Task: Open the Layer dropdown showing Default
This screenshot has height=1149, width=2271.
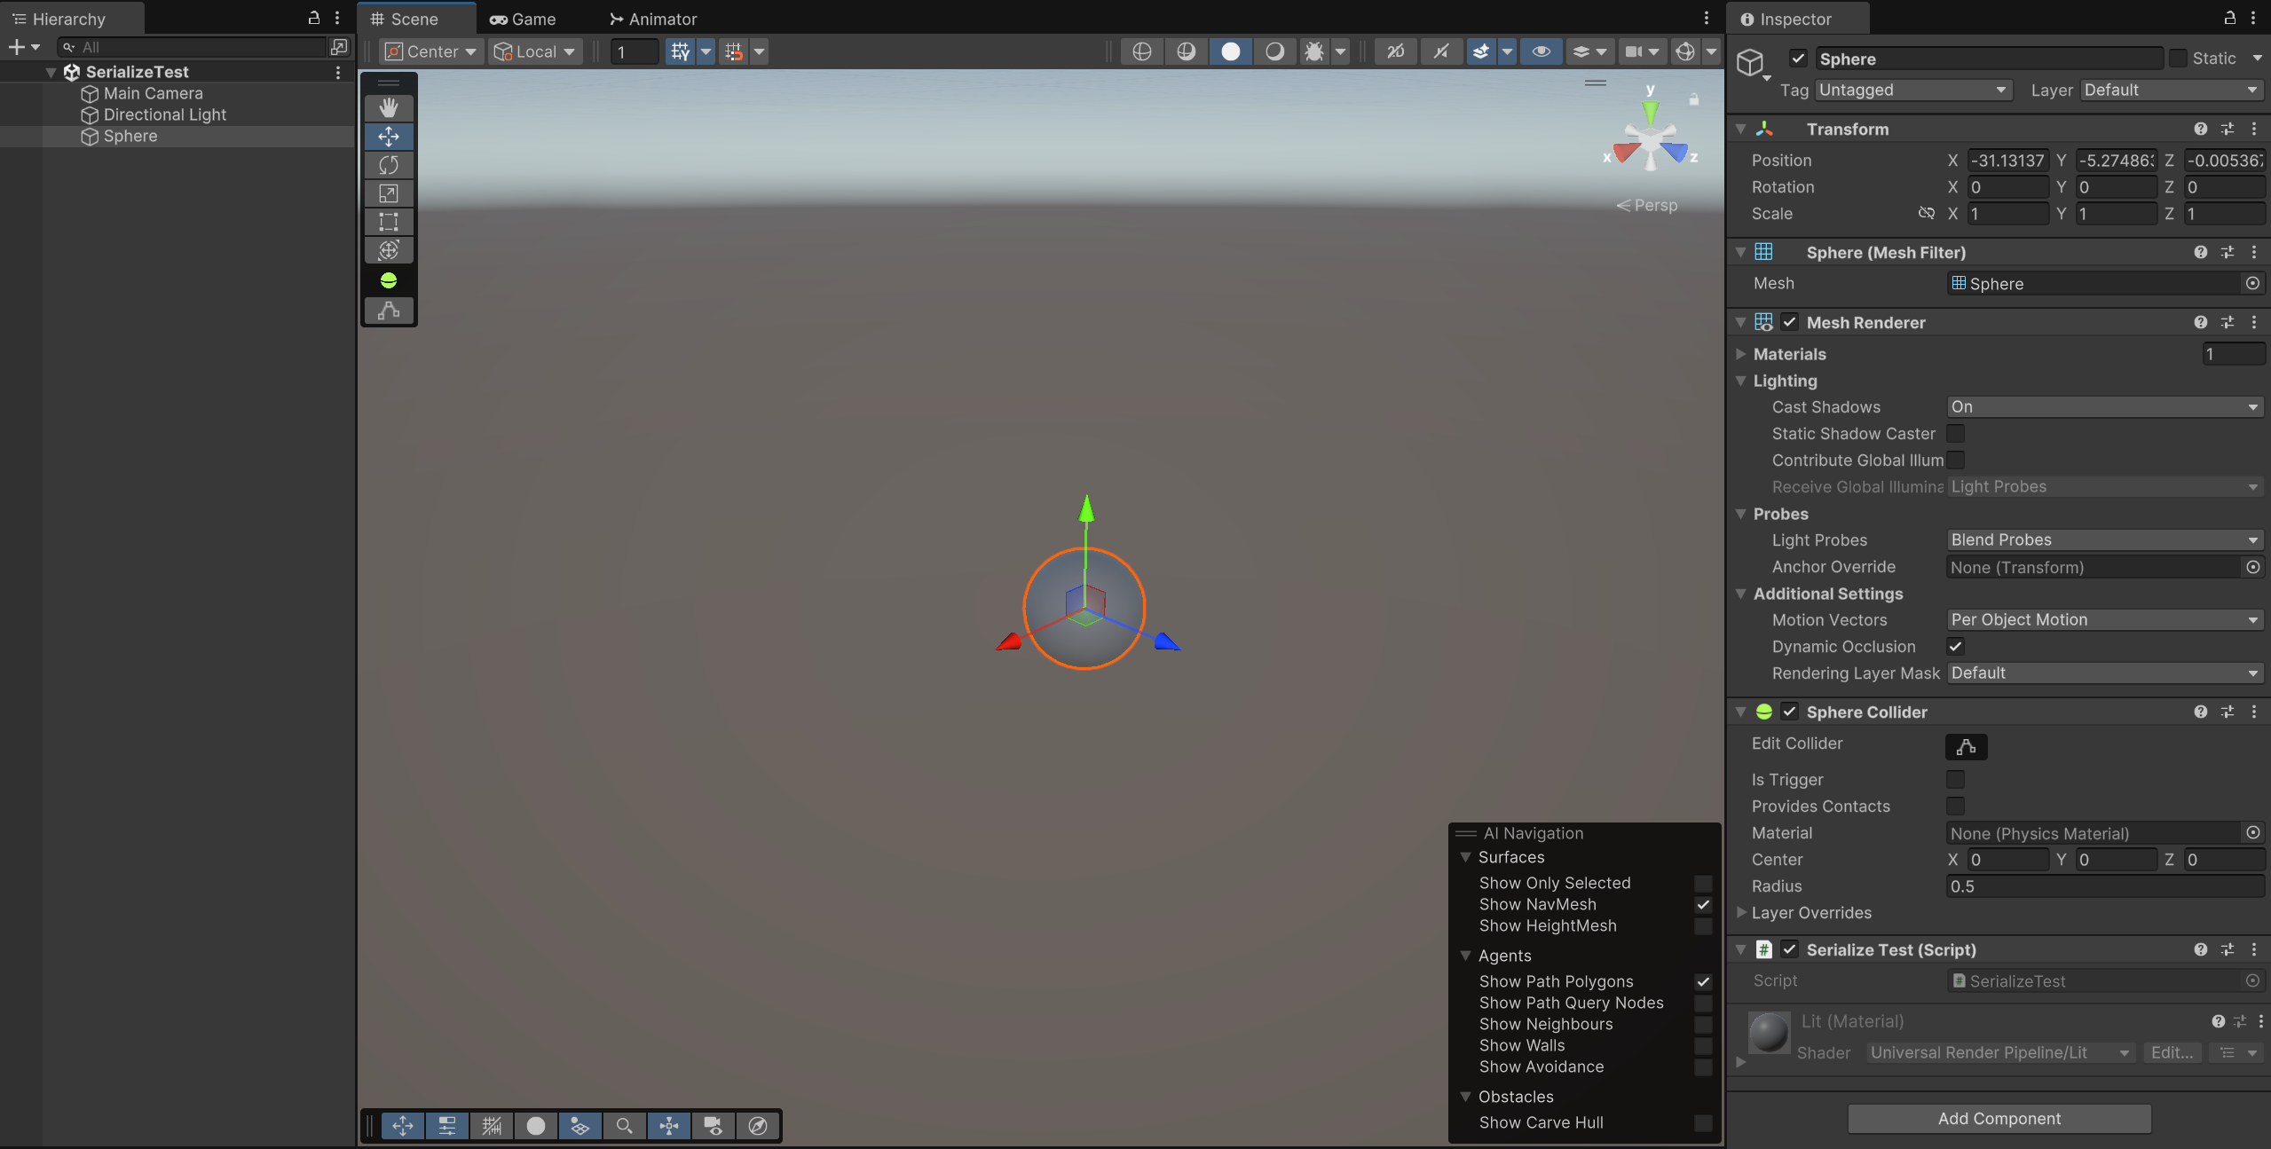Action: point(2169,91)
